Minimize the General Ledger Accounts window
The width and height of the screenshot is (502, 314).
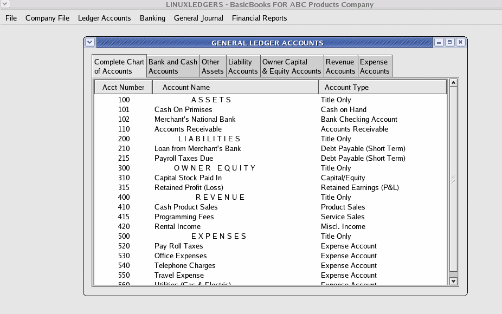(439, 42)
